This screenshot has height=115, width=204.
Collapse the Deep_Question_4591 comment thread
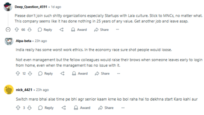pyautogui.click(x=8, y=29)
